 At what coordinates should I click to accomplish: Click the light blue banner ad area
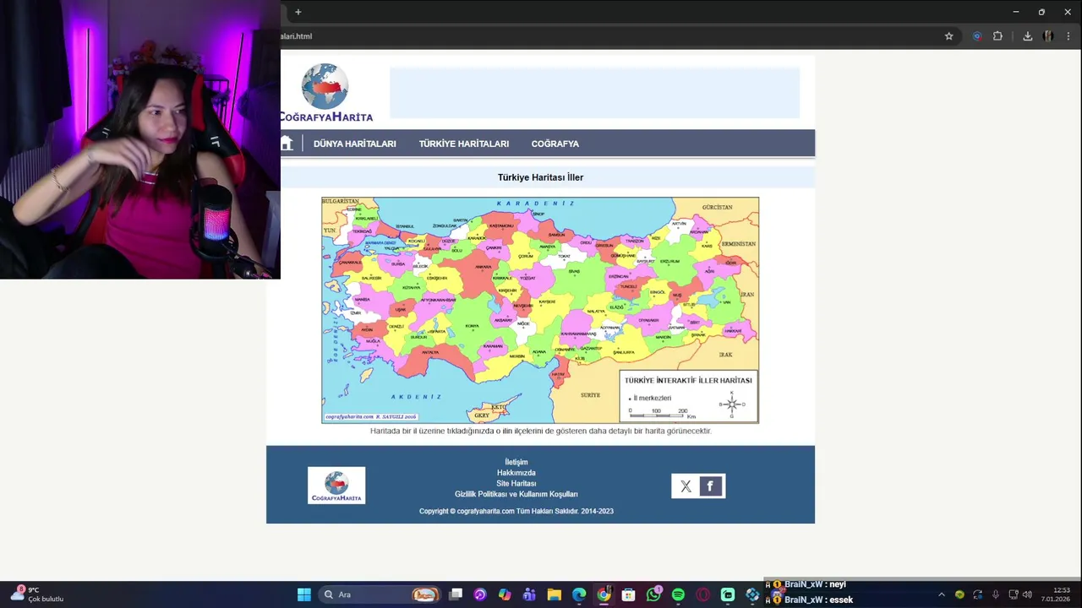point(594,93)
